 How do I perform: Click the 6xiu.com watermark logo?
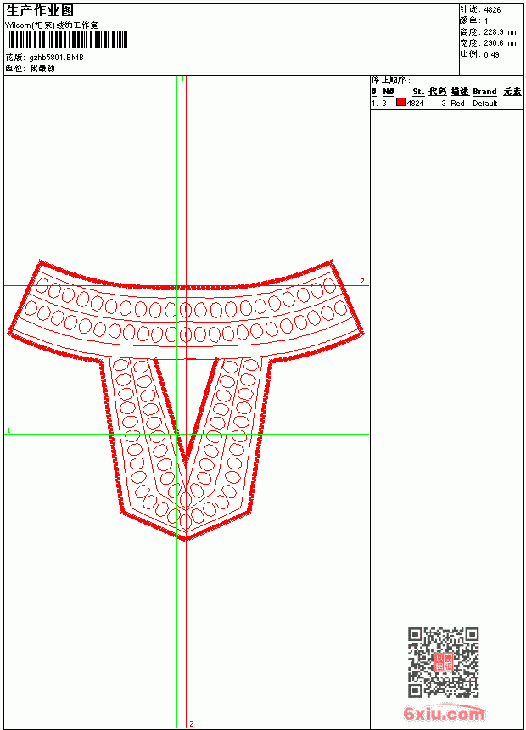click(x=445, y=712)
